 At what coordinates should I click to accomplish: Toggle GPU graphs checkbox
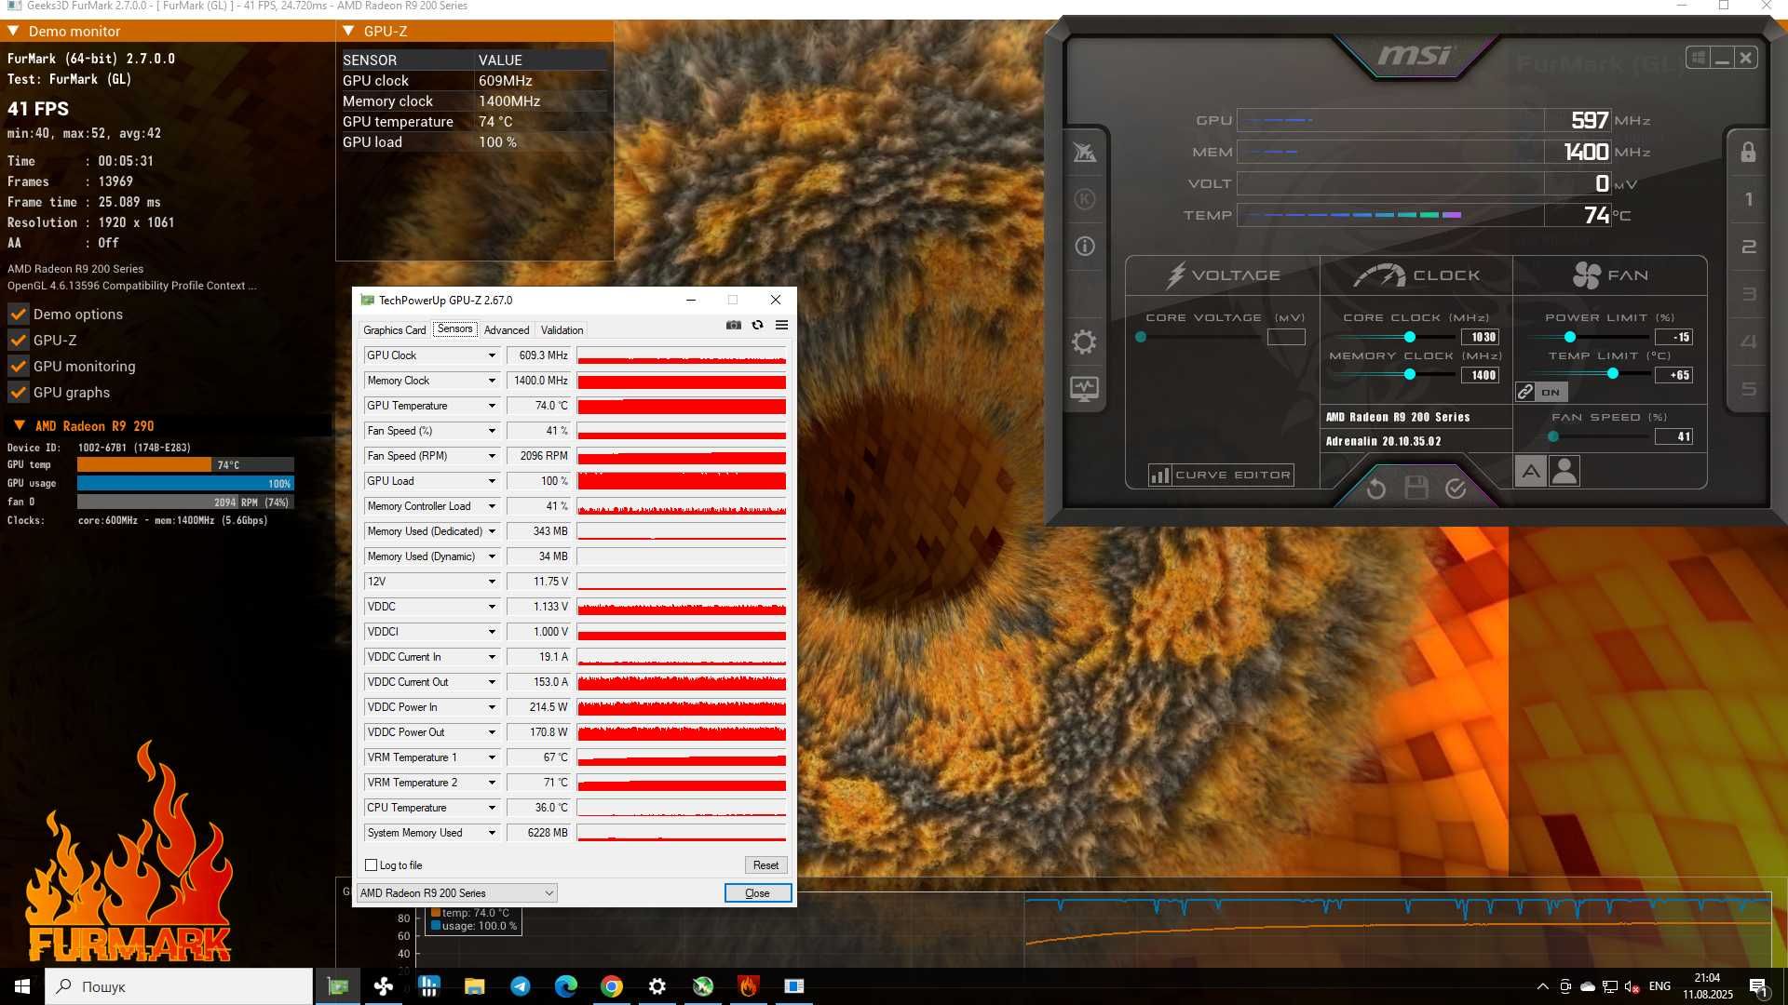tap(19, 393)
